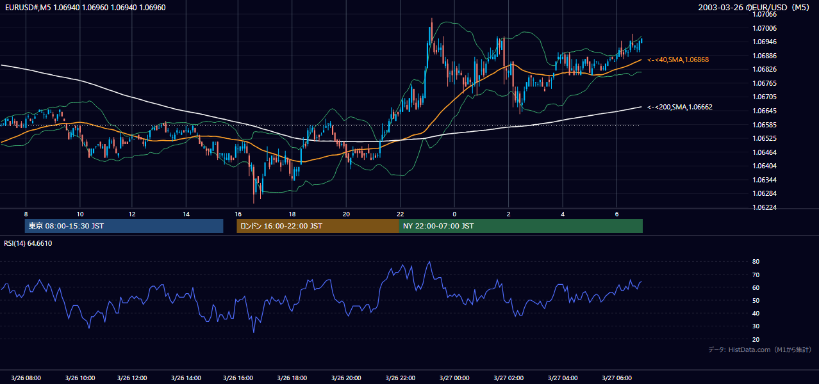Click price axis value 1.06284

coord(765,193)
